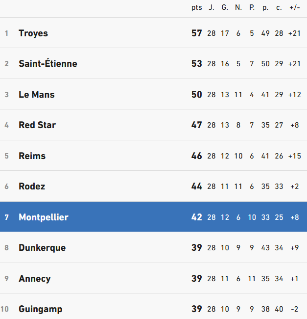This screenshot has width=307, height=319.
Task: Select the c. goals-against header
Action: tap(279, 7)
